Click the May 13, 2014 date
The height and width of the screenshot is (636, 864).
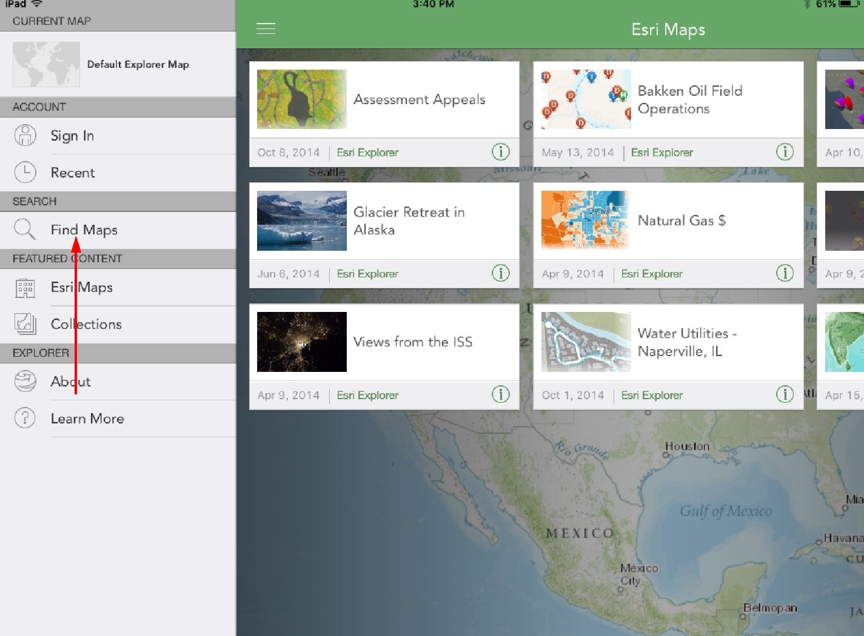[x=578, y=153]
